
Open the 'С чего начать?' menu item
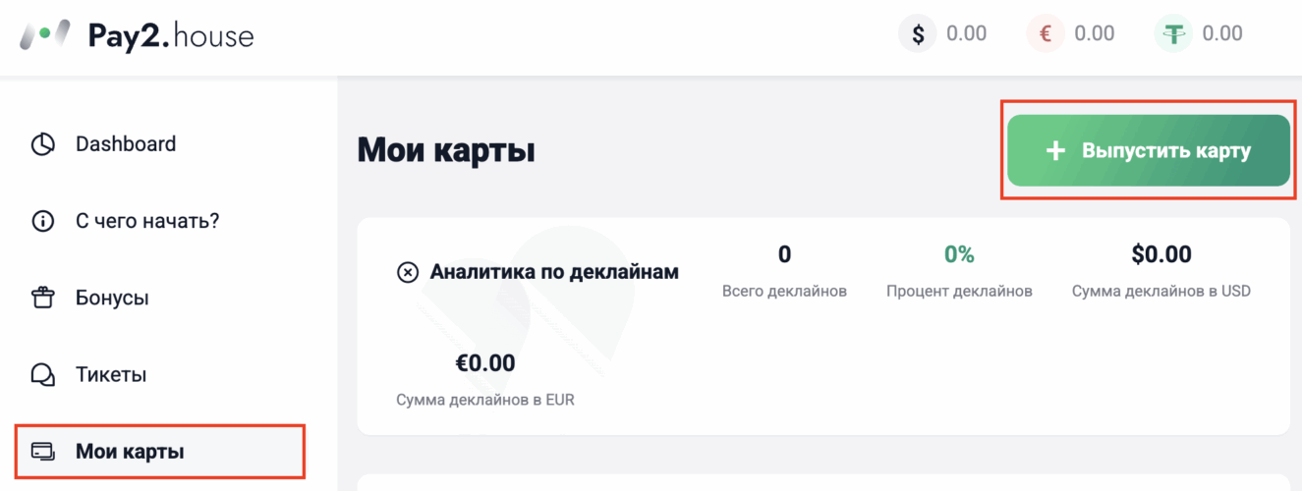[147, 221]
